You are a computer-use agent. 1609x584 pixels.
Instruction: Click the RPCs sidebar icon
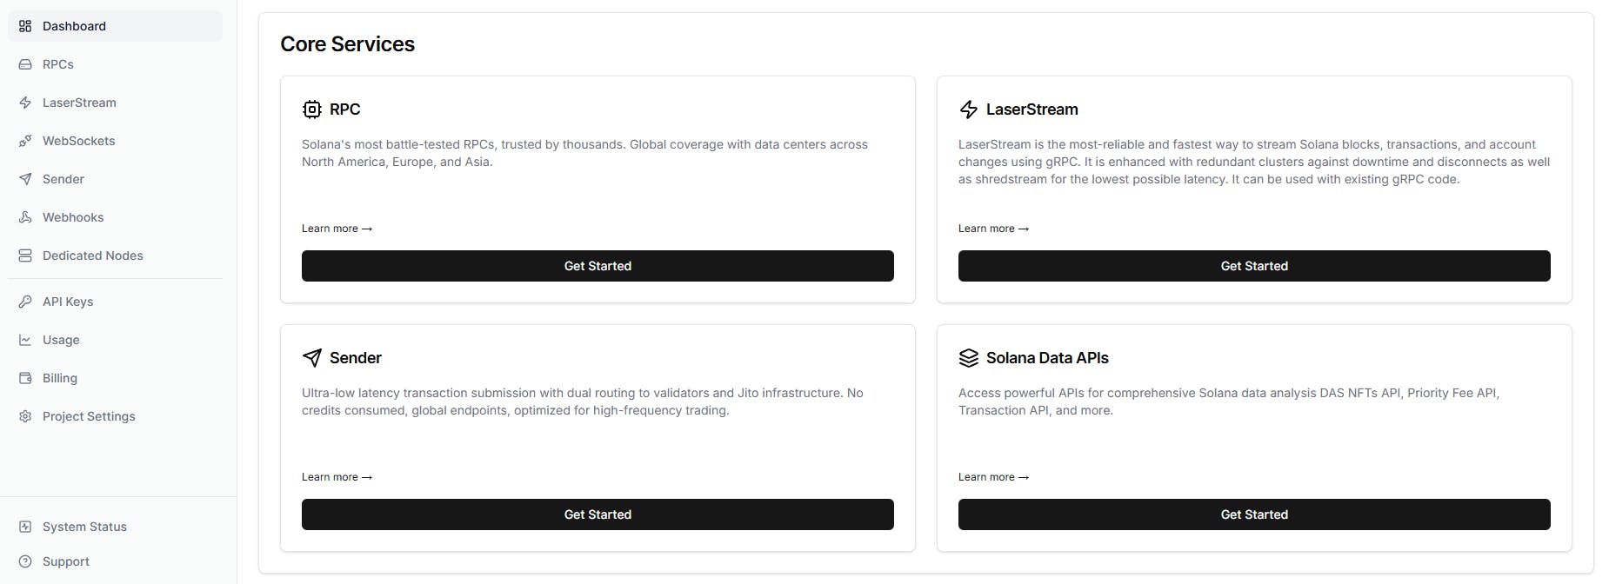(x=25, y=64)
